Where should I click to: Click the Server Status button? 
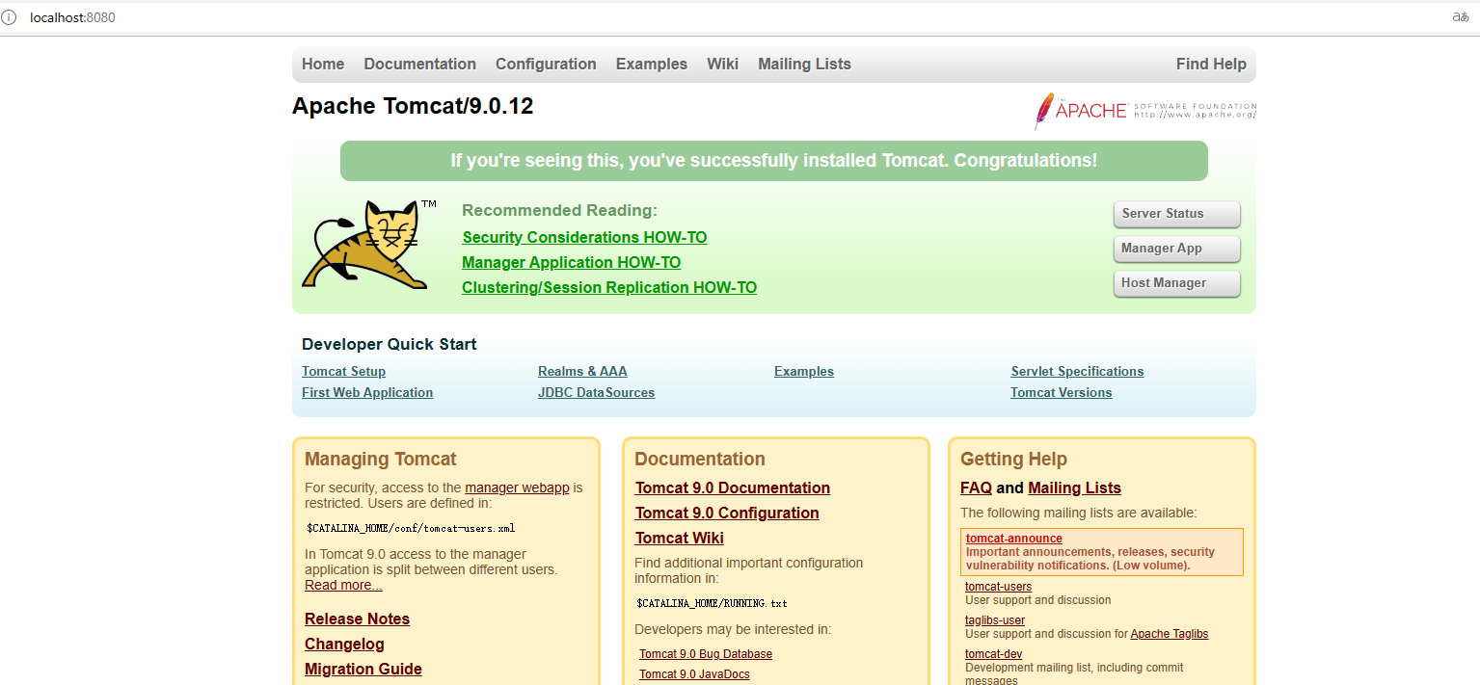tap(1176, 214)
